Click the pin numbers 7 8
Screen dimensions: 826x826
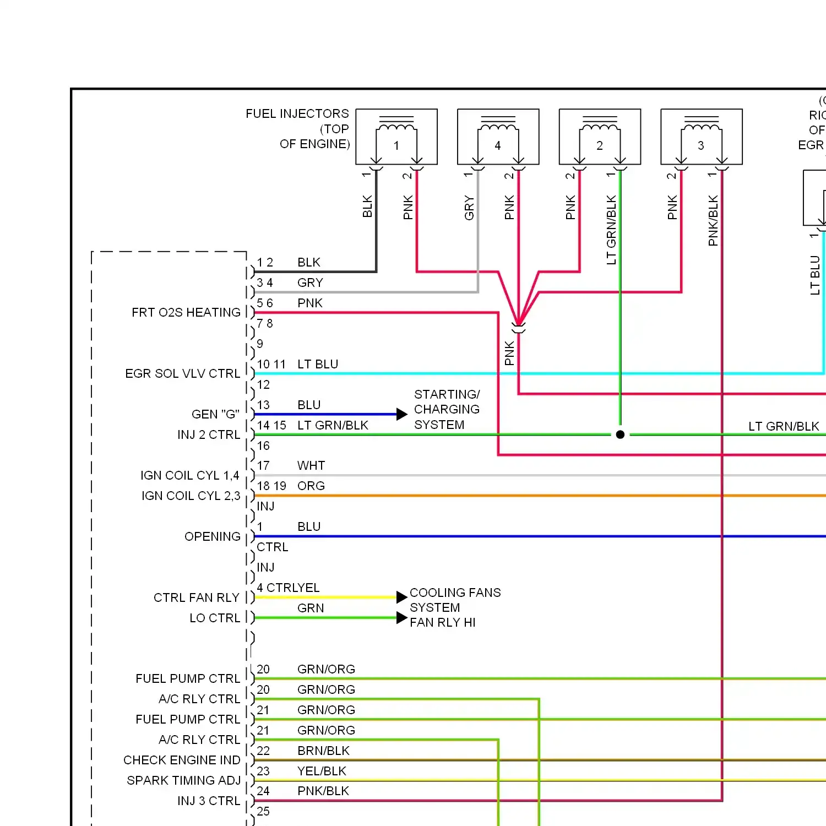pos(265,324)
